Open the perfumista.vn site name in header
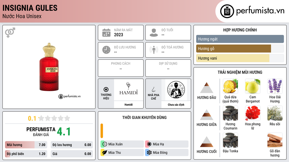Viewport: 289px width, 162px height. [260, 11]
